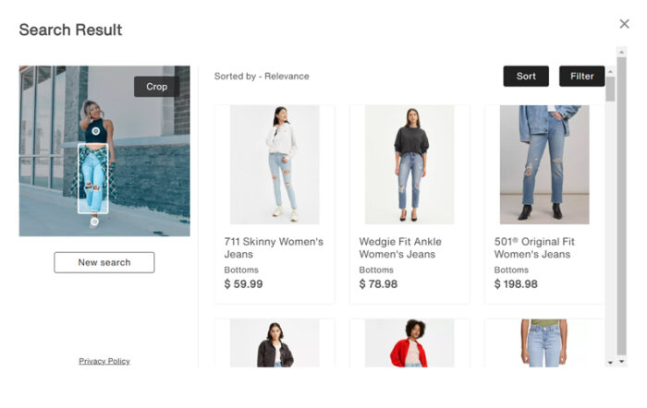Click the outer scrollbar up arrow
647x408 pixels.
point(621,52)
